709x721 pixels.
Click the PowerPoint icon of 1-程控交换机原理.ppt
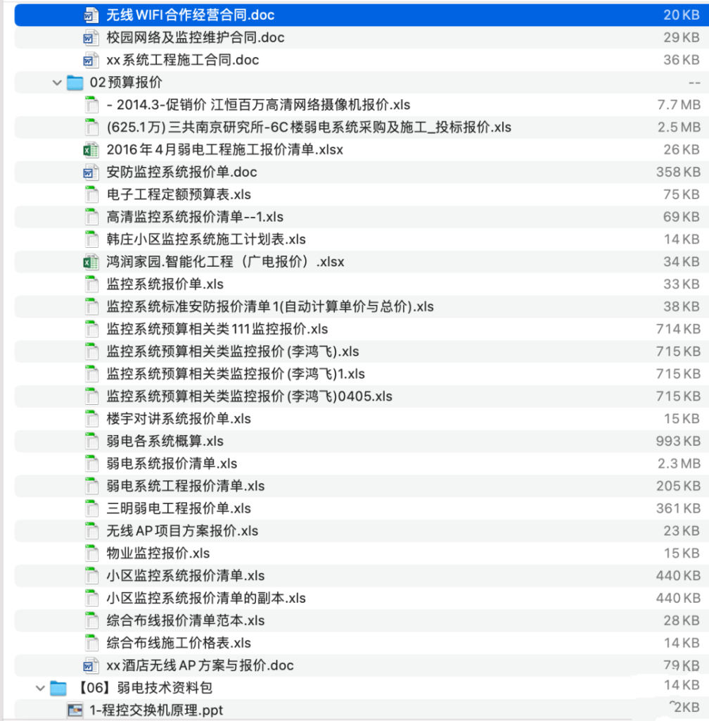75,710
